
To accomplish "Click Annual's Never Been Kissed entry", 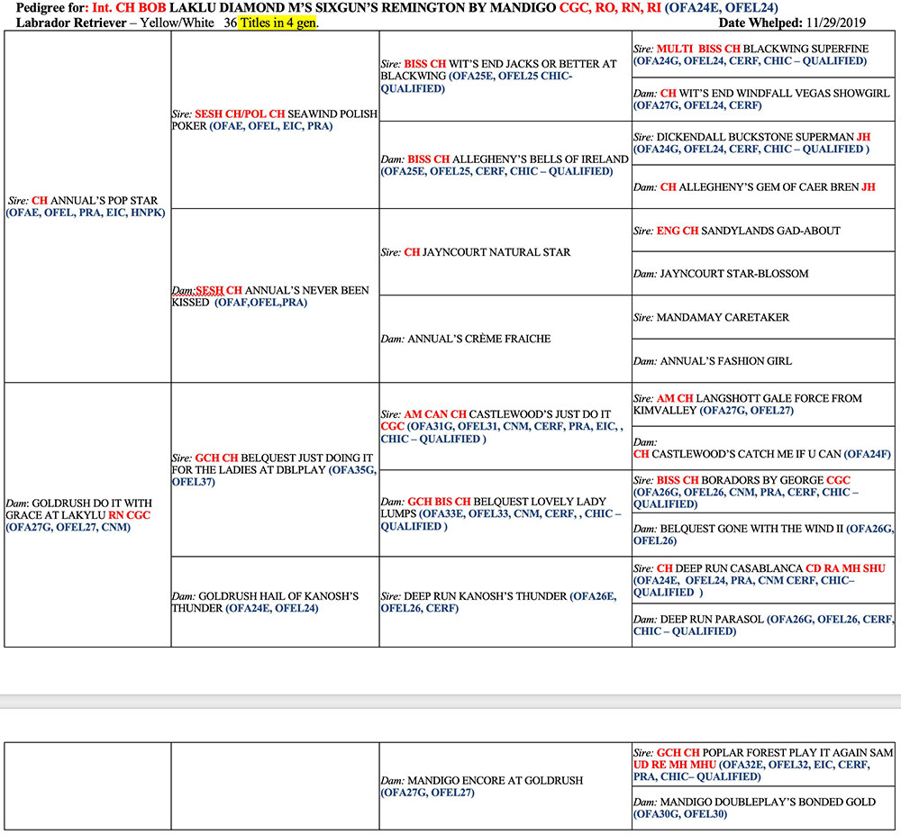I will pyautogui.click(x=274, y=296).
